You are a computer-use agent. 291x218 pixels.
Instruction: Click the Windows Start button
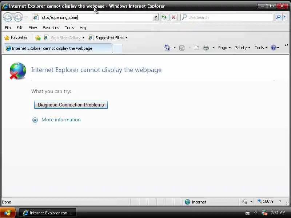coord(7,213)
